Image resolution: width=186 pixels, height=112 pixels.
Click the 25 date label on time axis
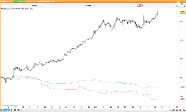tap(66, 107)
